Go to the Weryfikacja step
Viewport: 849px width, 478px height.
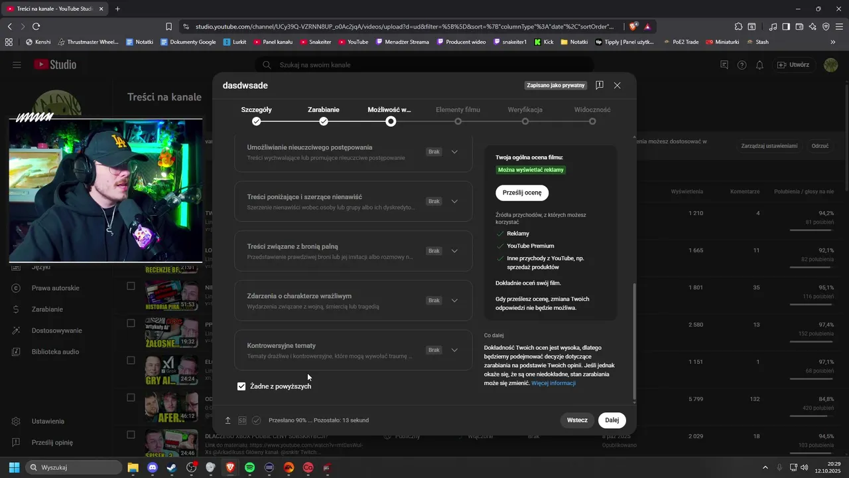pyautogui.click(x=525, y=115)
